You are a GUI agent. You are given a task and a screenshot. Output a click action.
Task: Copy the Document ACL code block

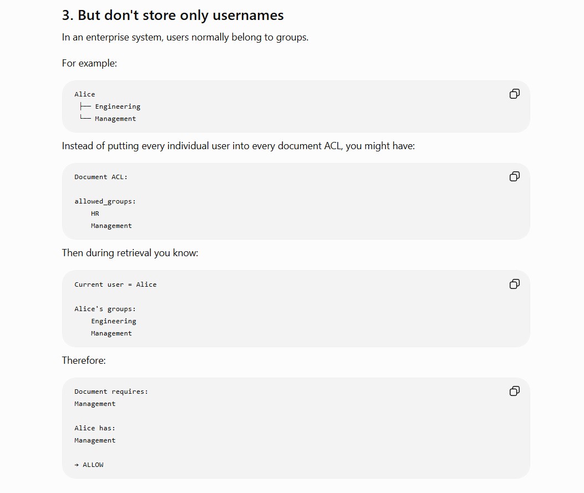514,176
